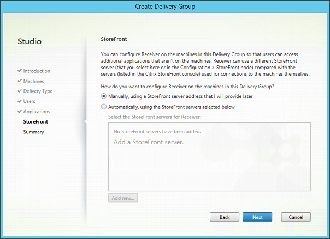This screenshot has height=239, width=330.
Task: Select Manually configure Receiver radio button
Action: [x=104, y=96]
